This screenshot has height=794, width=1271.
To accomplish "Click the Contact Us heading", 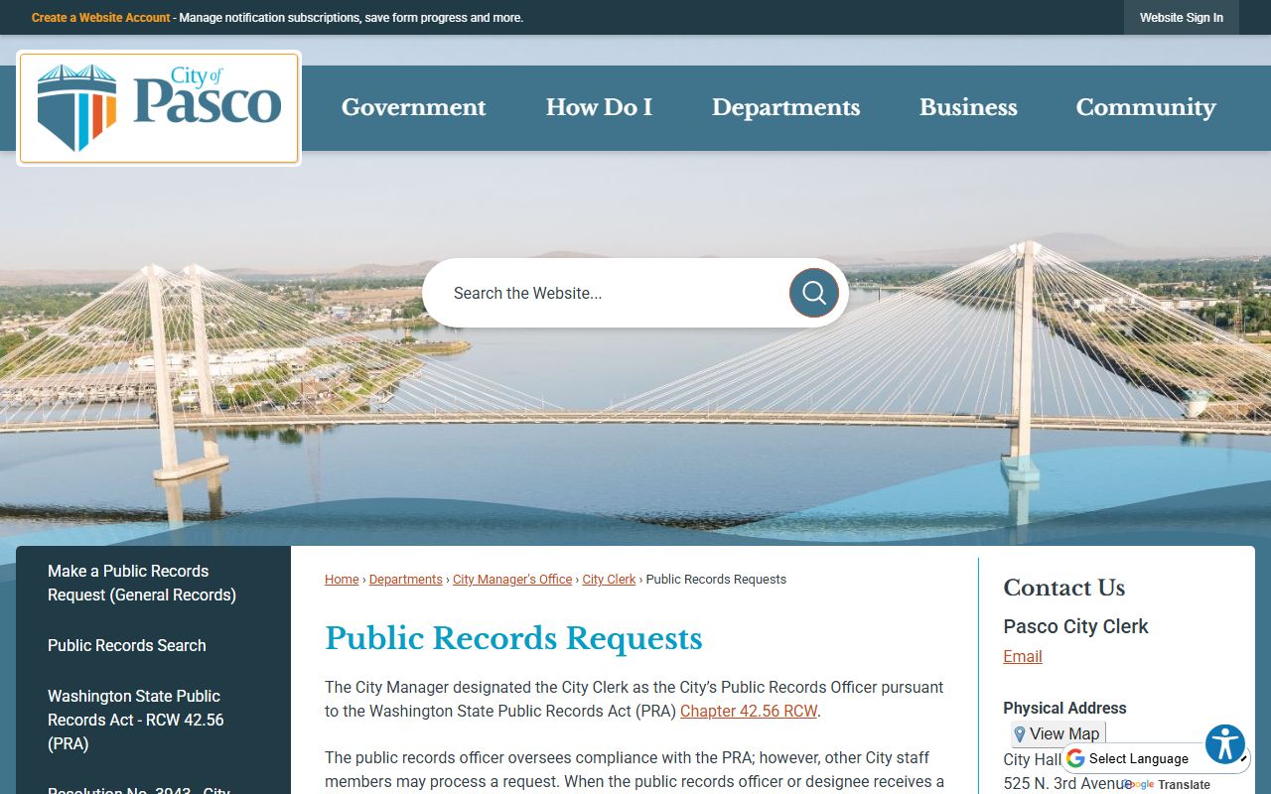I will click(1064, 588).
